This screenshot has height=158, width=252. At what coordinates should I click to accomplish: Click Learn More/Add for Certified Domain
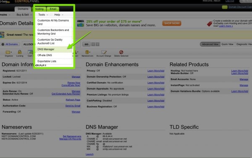[156, 83]
